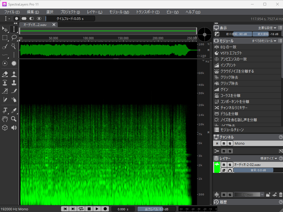Mute the オーディオ-2-02.wav layer
The width and height of the screenshot is (283, 212).
(x=224, y=165)
